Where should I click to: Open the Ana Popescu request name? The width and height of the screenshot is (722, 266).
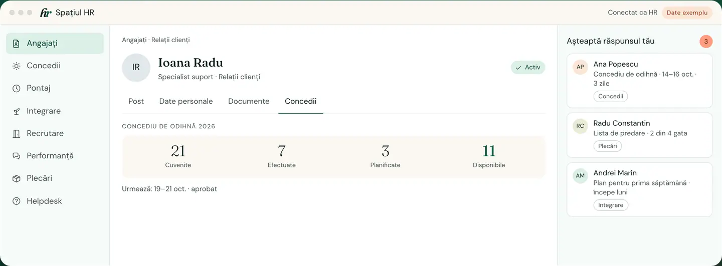[616, 64]
